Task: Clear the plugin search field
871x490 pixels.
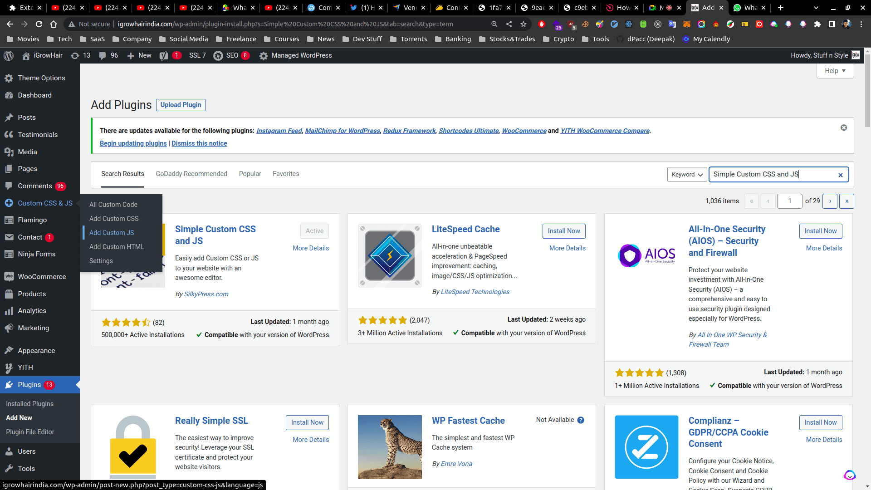Action: coord(840,175)
